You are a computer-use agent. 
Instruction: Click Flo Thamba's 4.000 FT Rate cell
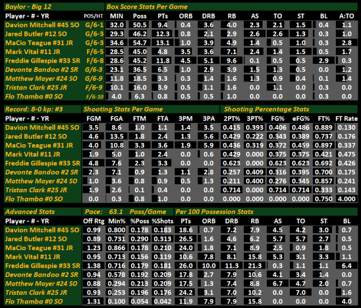(347, 199)
